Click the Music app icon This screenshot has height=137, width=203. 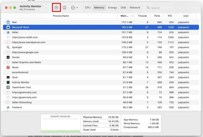pyautogui.click(x=8, y=67)
